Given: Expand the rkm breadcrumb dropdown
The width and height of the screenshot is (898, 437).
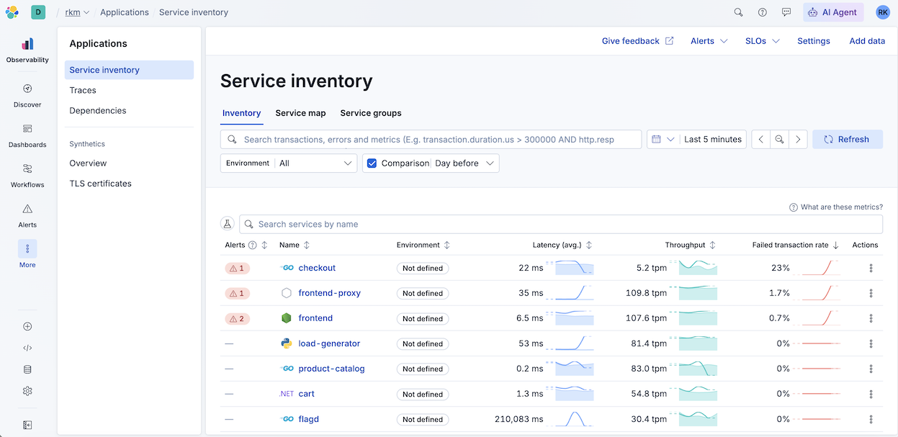Looking at the screenshot, I should [x=78, y=12].
